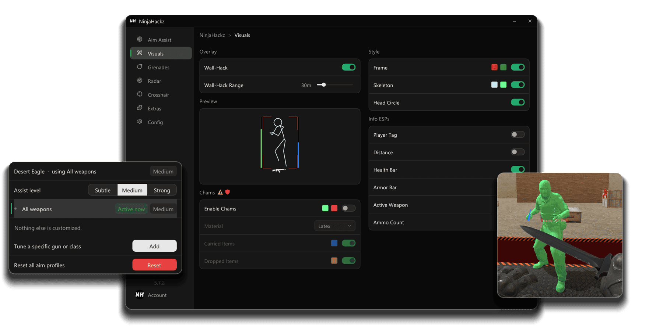Open the blue Carried Items color swatch
This screenshot has height=327, width=663.
(x=334, y=243)
